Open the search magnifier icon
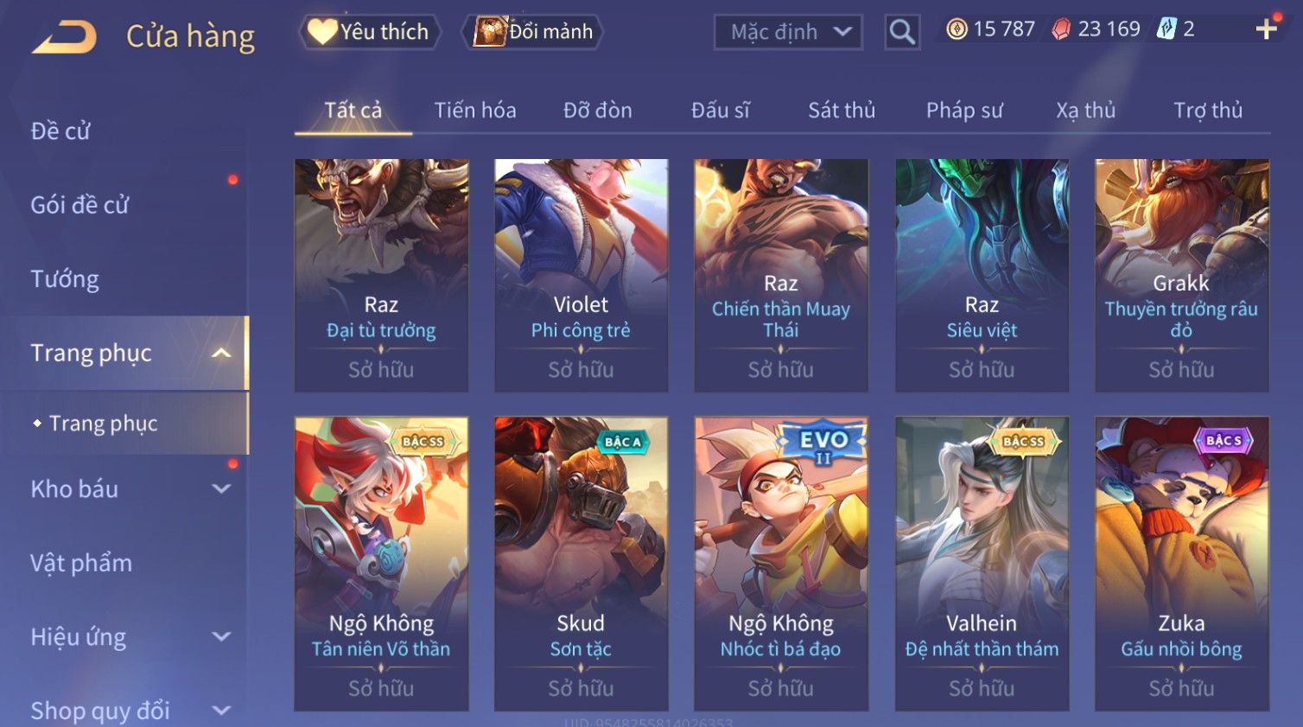The image size is (1303, 727). point(901,32)
